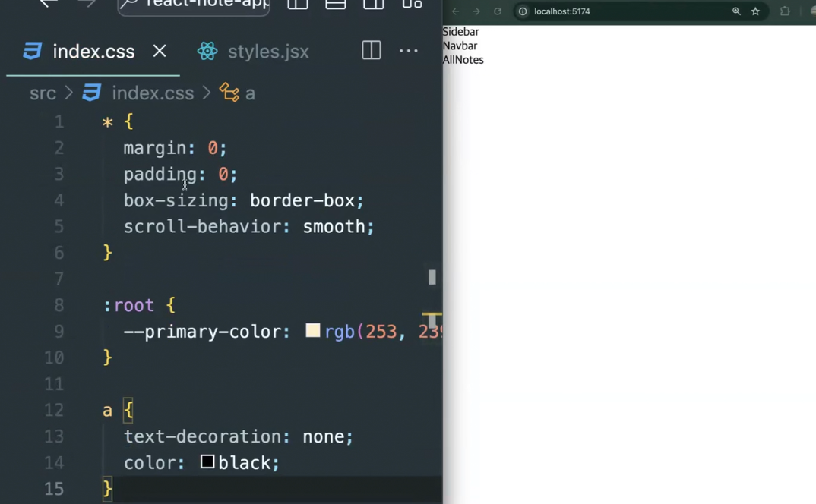
Task: Toggle the bottom panel layout icon
Action: click(336, 4)
